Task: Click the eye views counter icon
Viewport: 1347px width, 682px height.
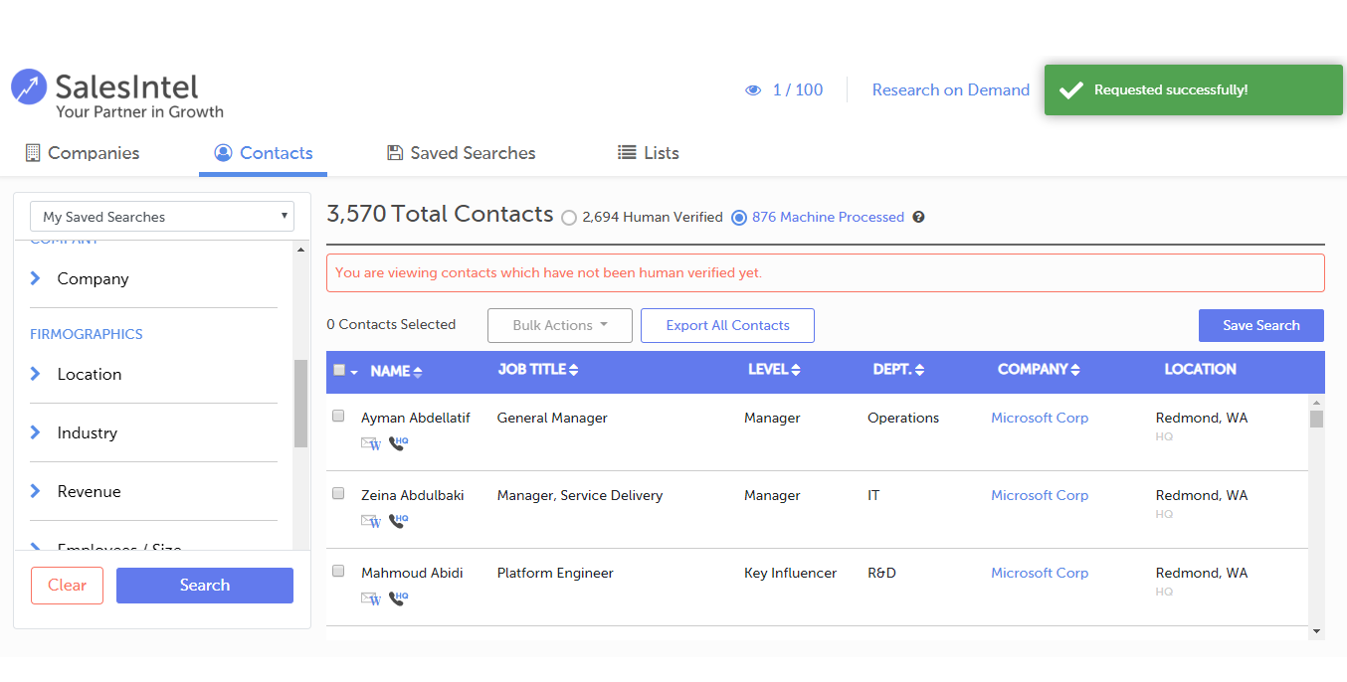Action: [x=753, y=90]
